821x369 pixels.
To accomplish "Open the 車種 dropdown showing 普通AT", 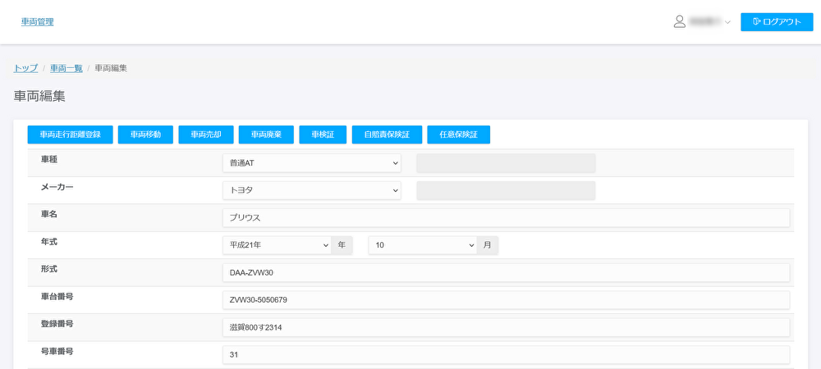I will (311, 162).
